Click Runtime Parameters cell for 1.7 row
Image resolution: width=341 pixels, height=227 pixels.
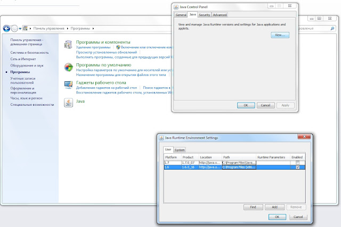click(273, 163)
